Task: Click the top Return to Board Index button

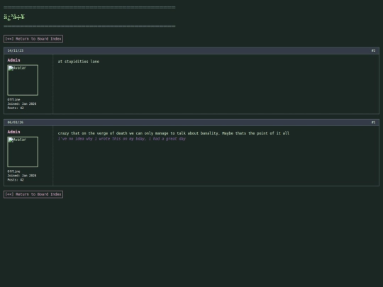Action: click(x=33, y=39)
